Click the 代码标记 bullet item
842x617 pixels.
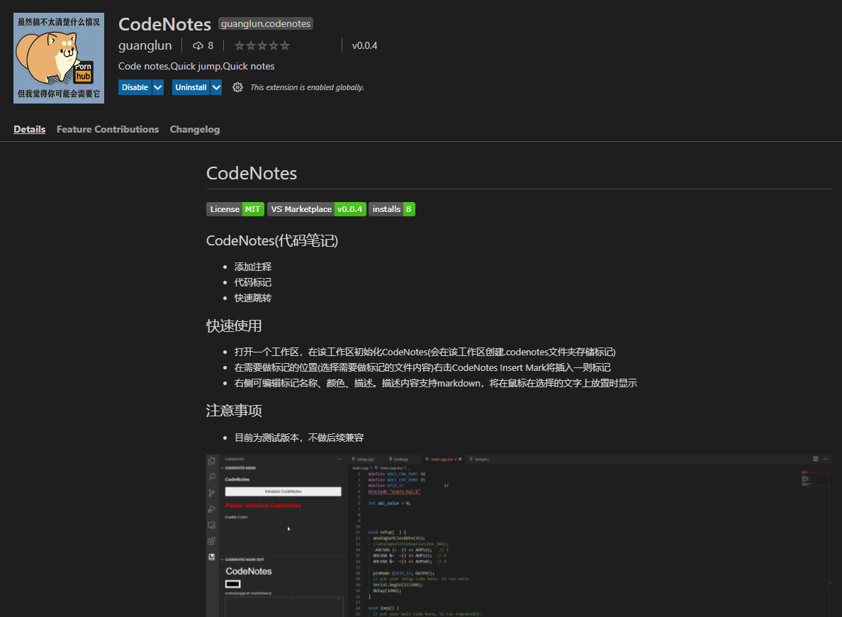tap(253, 282)
